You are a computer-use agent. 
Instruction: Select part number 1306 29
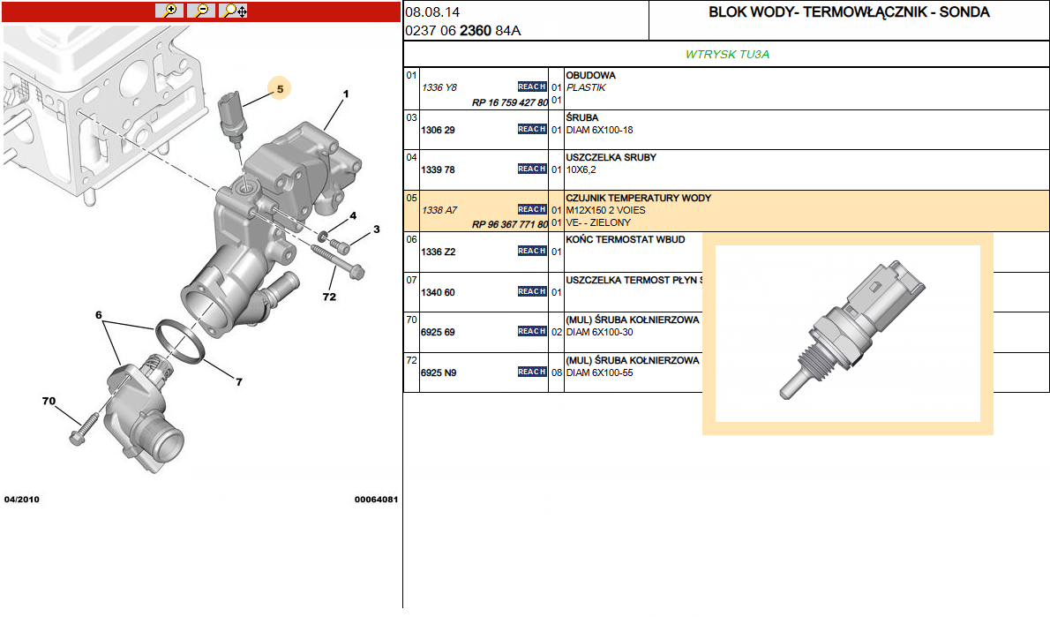(x=438, y=130)
